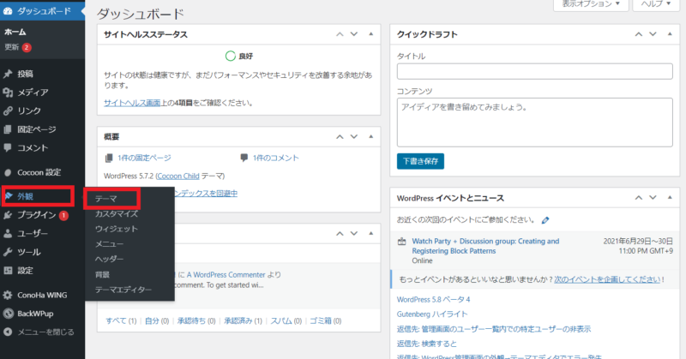Move クイックドラフト panel up
This screenshot has width=686, height=359.
click(639, 34)
